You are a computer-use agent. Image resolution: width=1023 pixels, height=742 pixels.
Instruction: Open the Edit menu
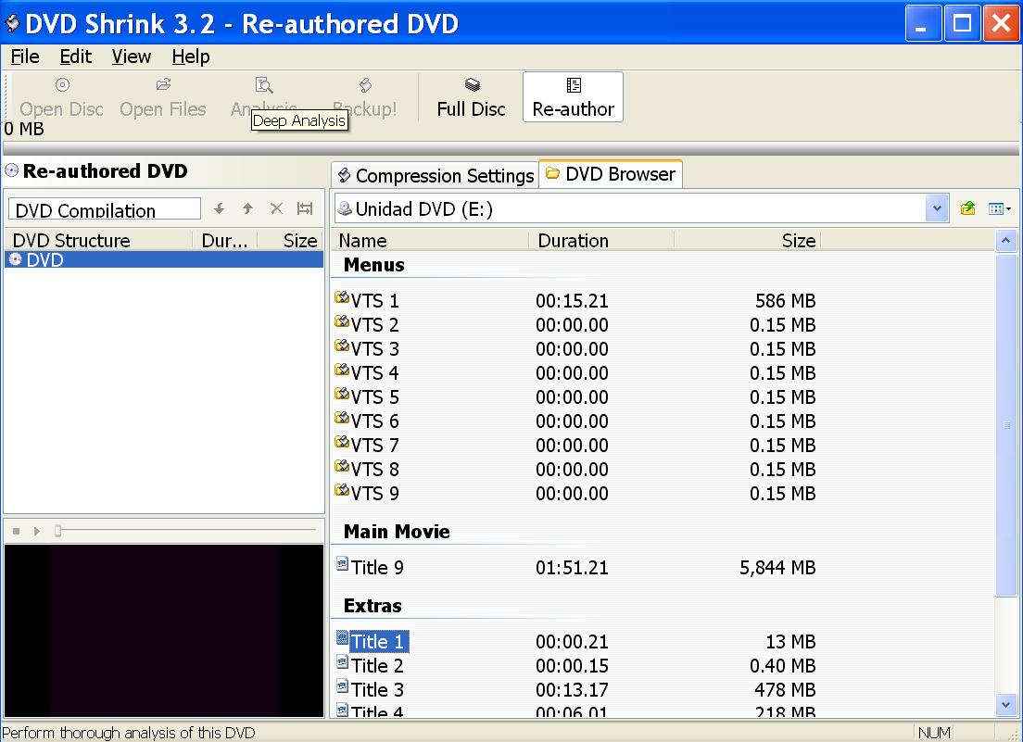click(76, 57)
